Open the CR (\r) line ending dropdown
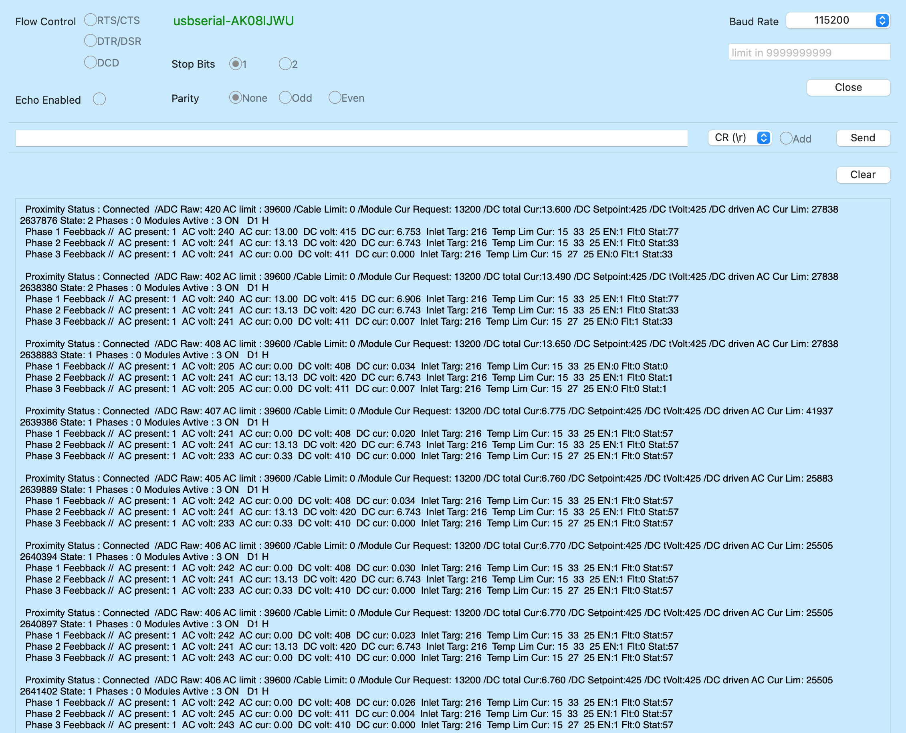Screen dimensions: 906x733 click(739, 138)
